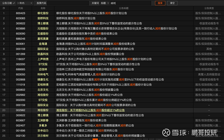Open 金海通 减持计划时间届满 announcement
The height and width of the screenshot is (140, 224).
(96, 44)
